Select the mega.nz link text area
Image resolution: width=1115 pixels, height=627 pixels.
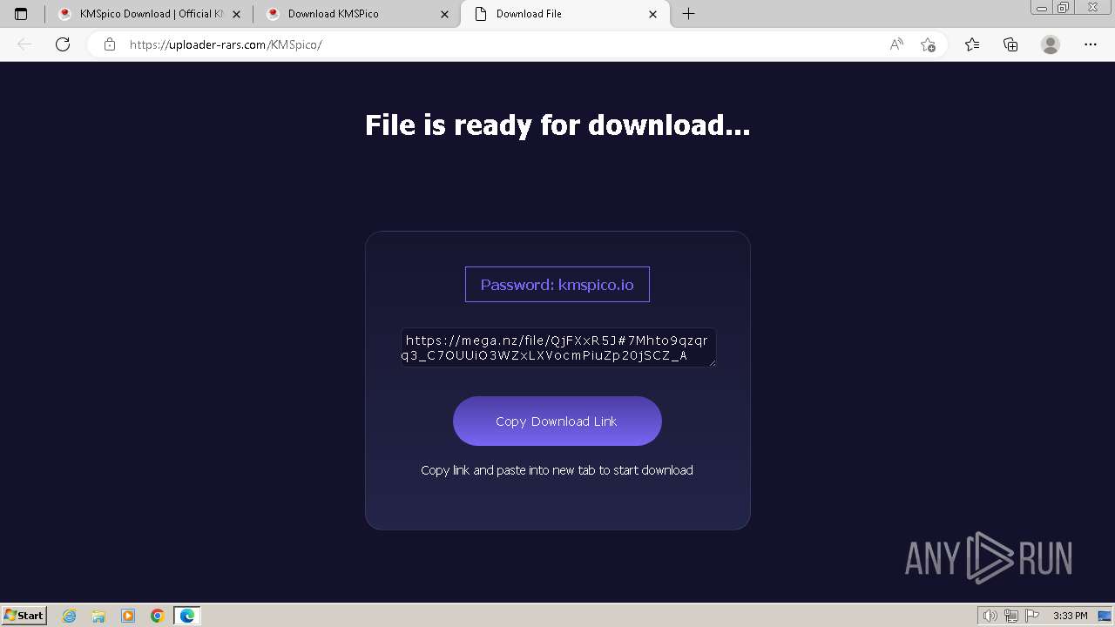coord(558,347)
